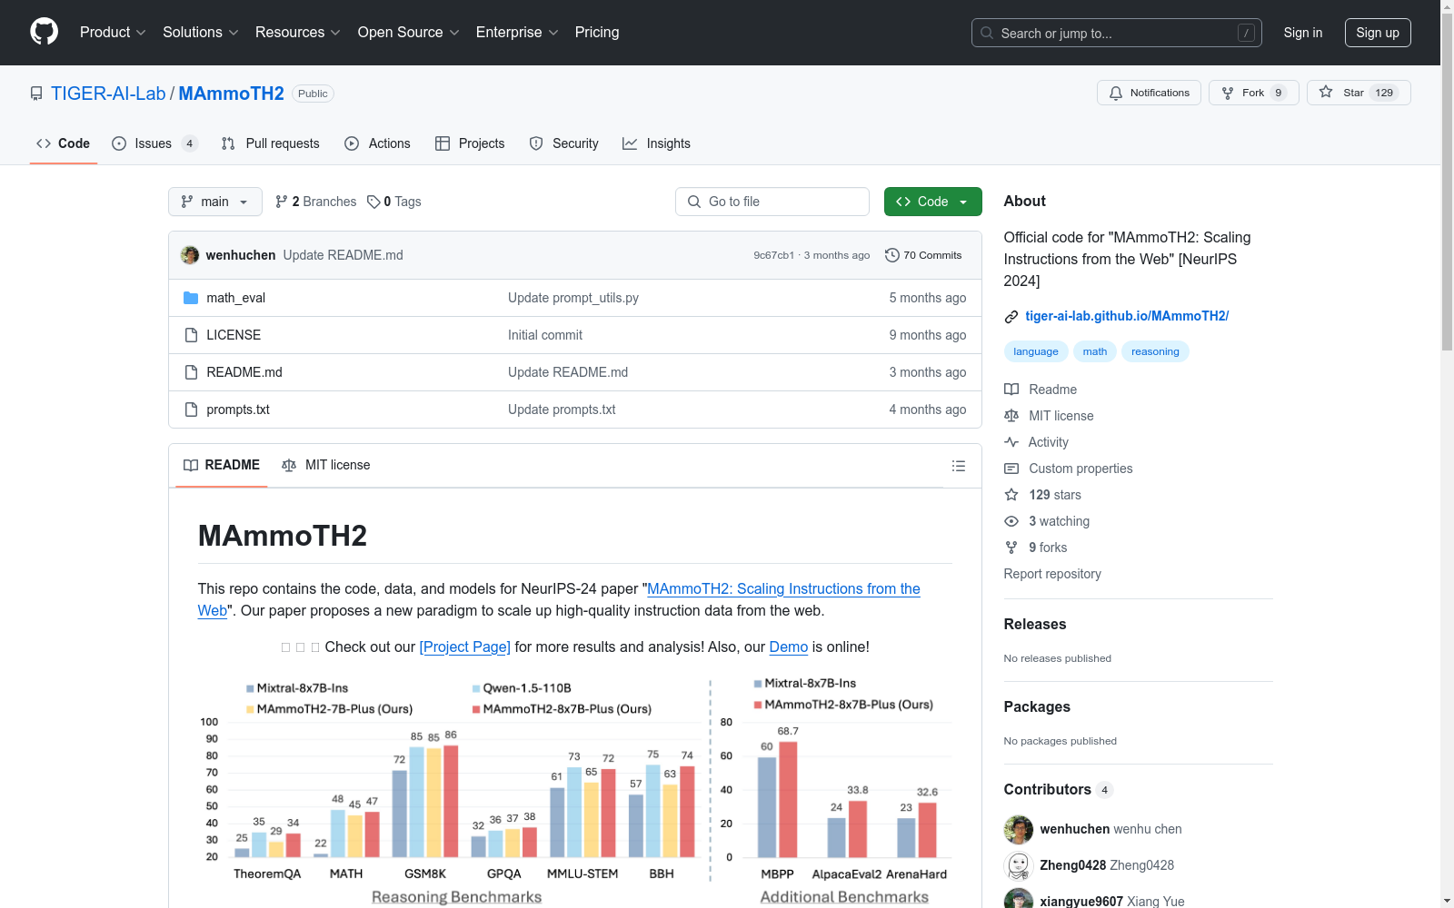Click Zheng0428 contributor avatar
This screenshot has width=1454, height=908.
[x=1019, y=866]
